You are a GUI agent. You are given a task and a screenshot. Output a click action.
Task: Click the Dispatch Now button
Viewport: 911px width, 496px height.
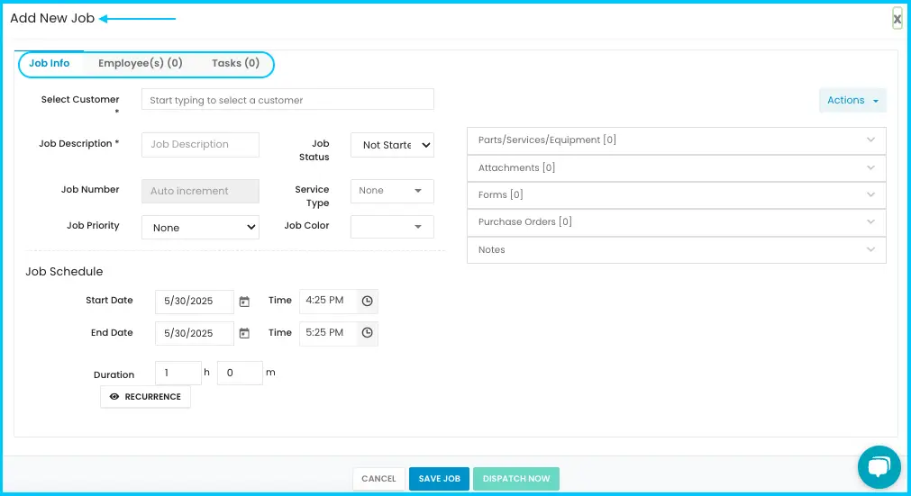tap(516, 479)
